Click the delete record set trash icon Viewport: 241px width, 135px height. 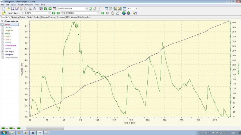click(113, 13)
